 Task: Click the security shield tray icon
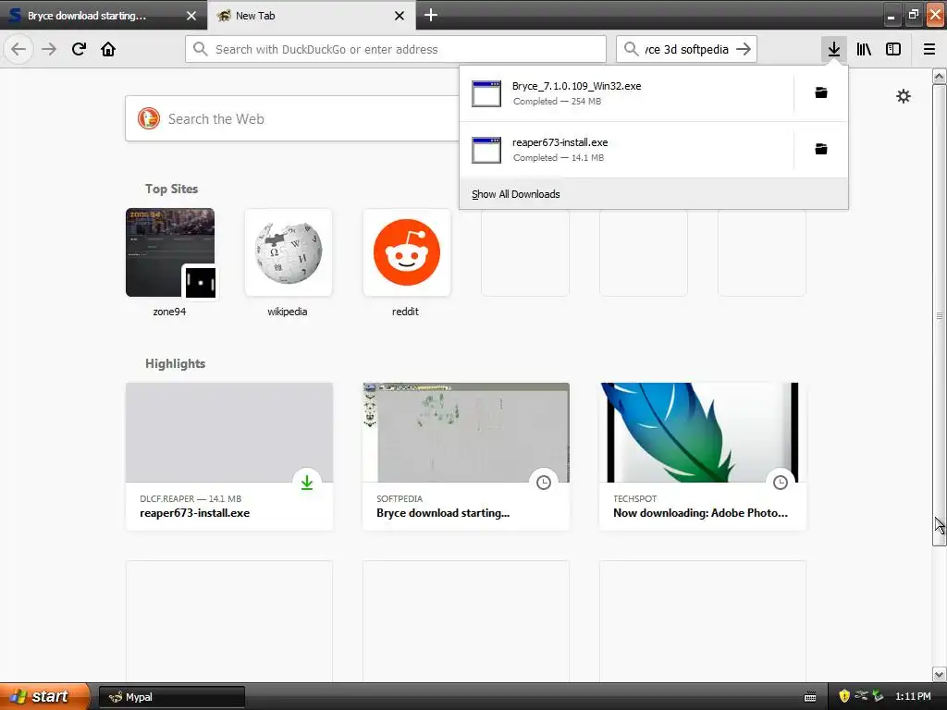click(843, 696)
